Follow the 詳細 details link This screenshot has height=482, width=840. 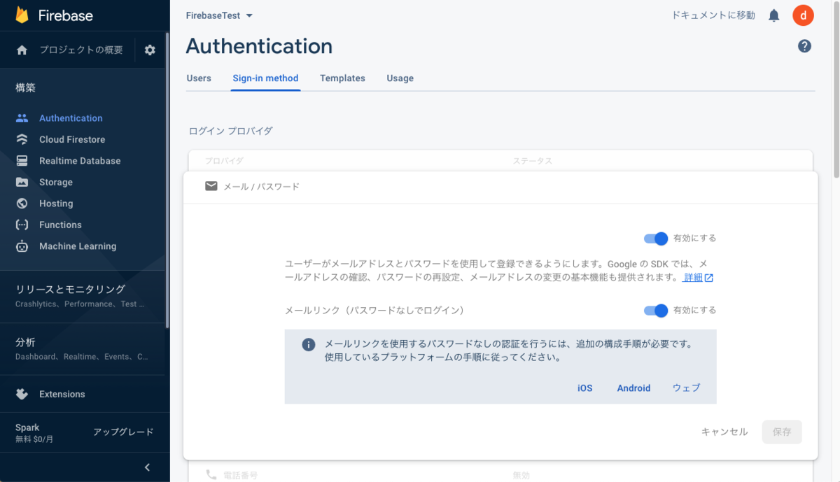point(692,278)
